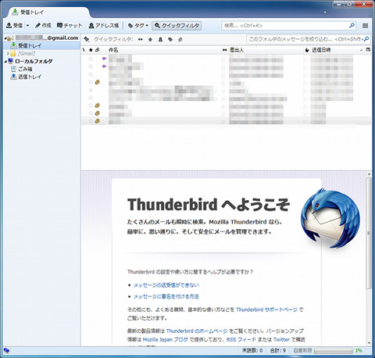Screen dimensions: 375x358
Task: Click the preview pane scroll down arrow
Action: 369,343
